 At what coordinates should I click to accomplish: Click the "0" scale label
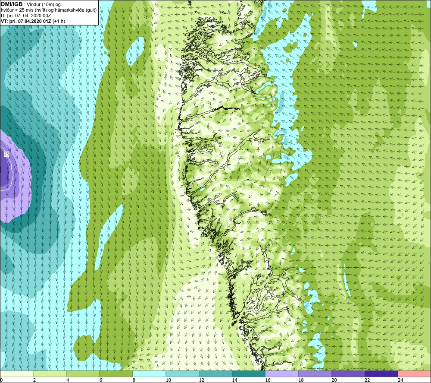1,380
